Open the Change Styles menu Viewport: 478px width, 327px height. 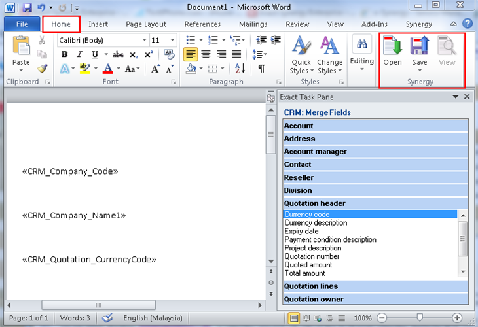[x=329, y=55]
